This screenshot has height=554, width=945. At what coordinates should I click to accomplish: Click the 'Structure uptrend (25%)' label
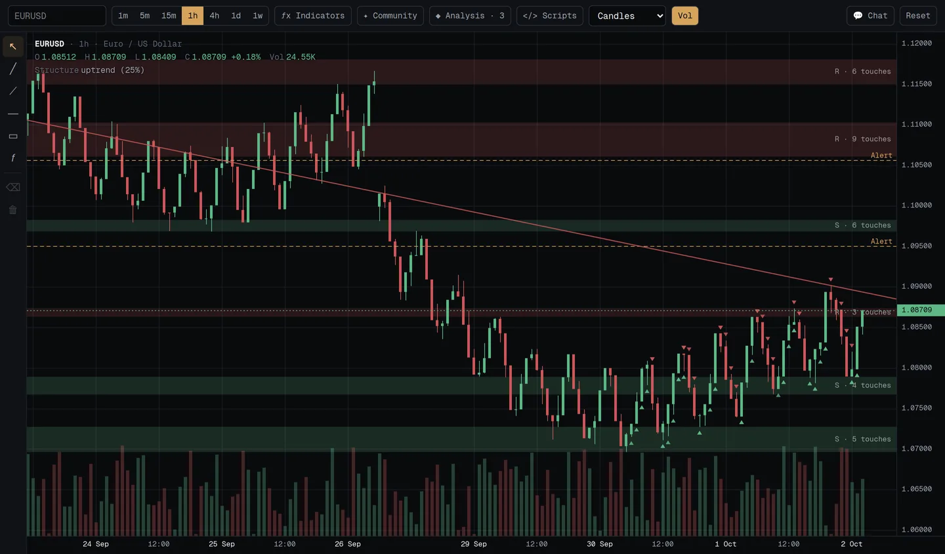click(89, 70)
